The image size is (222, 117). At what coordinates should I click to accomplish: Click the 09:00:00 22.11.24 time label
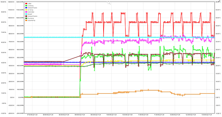[x=80, y=115]
